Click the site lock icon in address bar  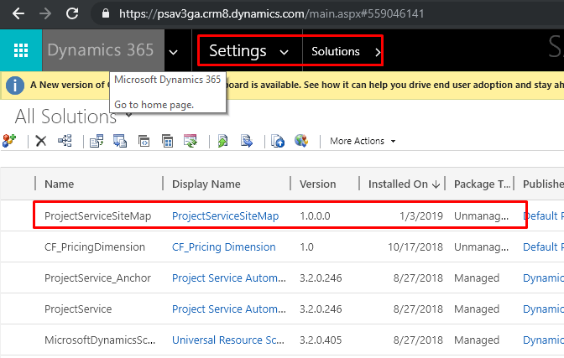(105, 14)
